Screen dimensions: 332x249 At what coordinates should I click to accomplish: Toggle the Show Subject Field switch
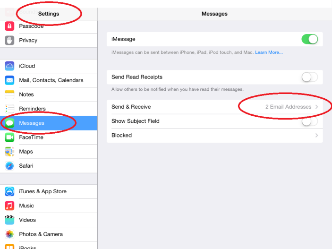pos(310,121)
